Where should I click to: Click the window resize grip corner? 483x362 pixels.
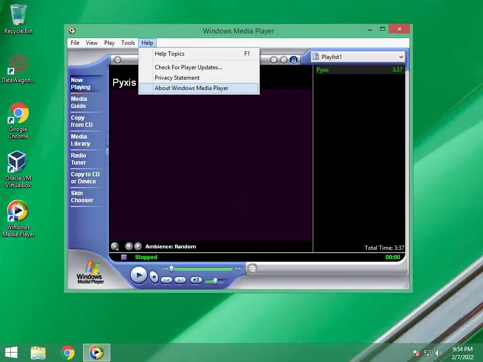tap(406, 286)
